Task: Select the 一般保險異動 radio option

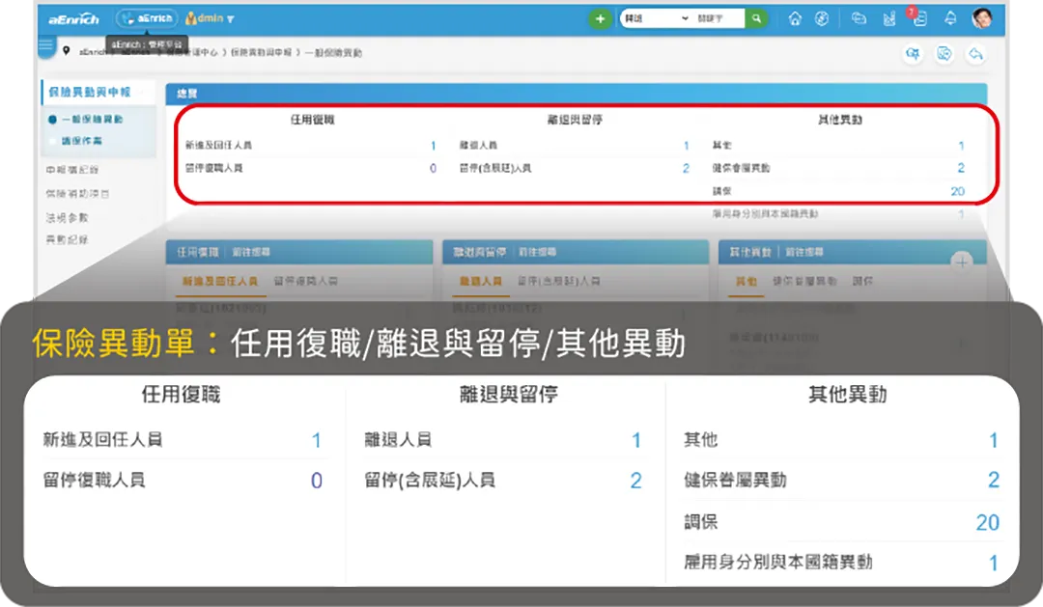Action: click(92, 120)
